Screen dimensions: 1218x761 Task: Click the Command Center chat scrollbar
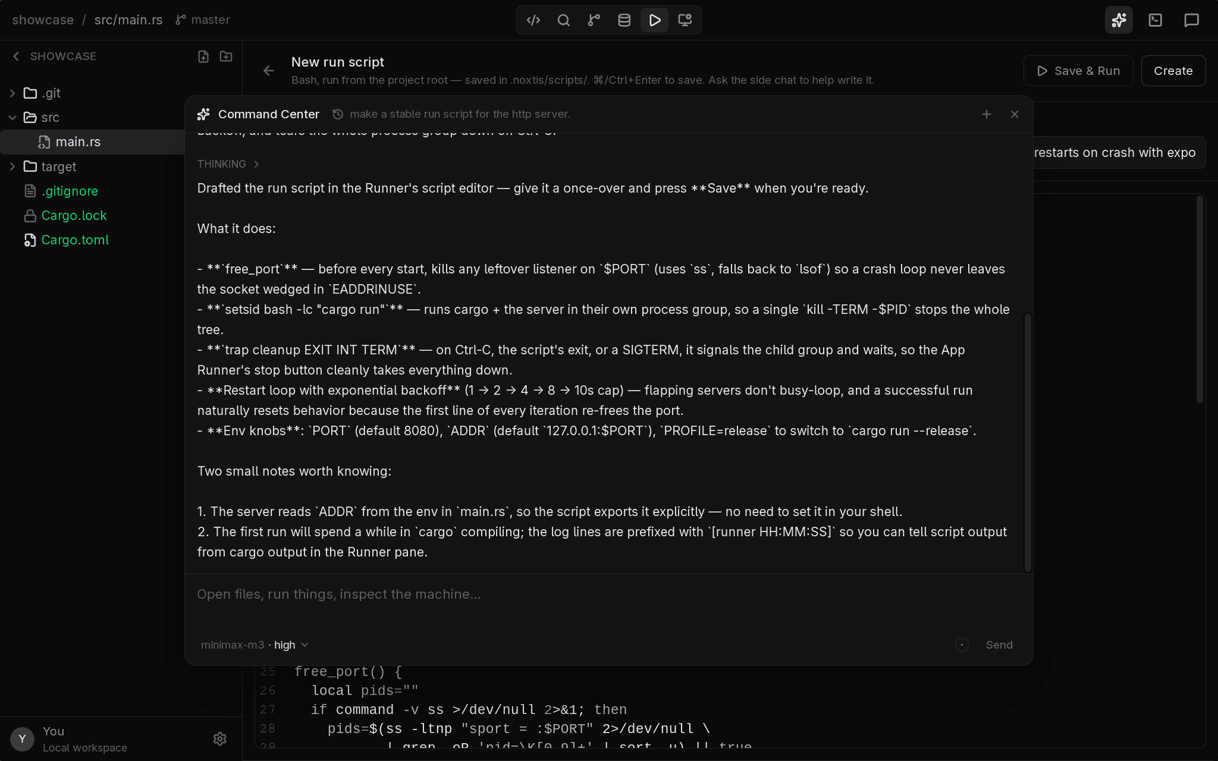pos(1027,443)
